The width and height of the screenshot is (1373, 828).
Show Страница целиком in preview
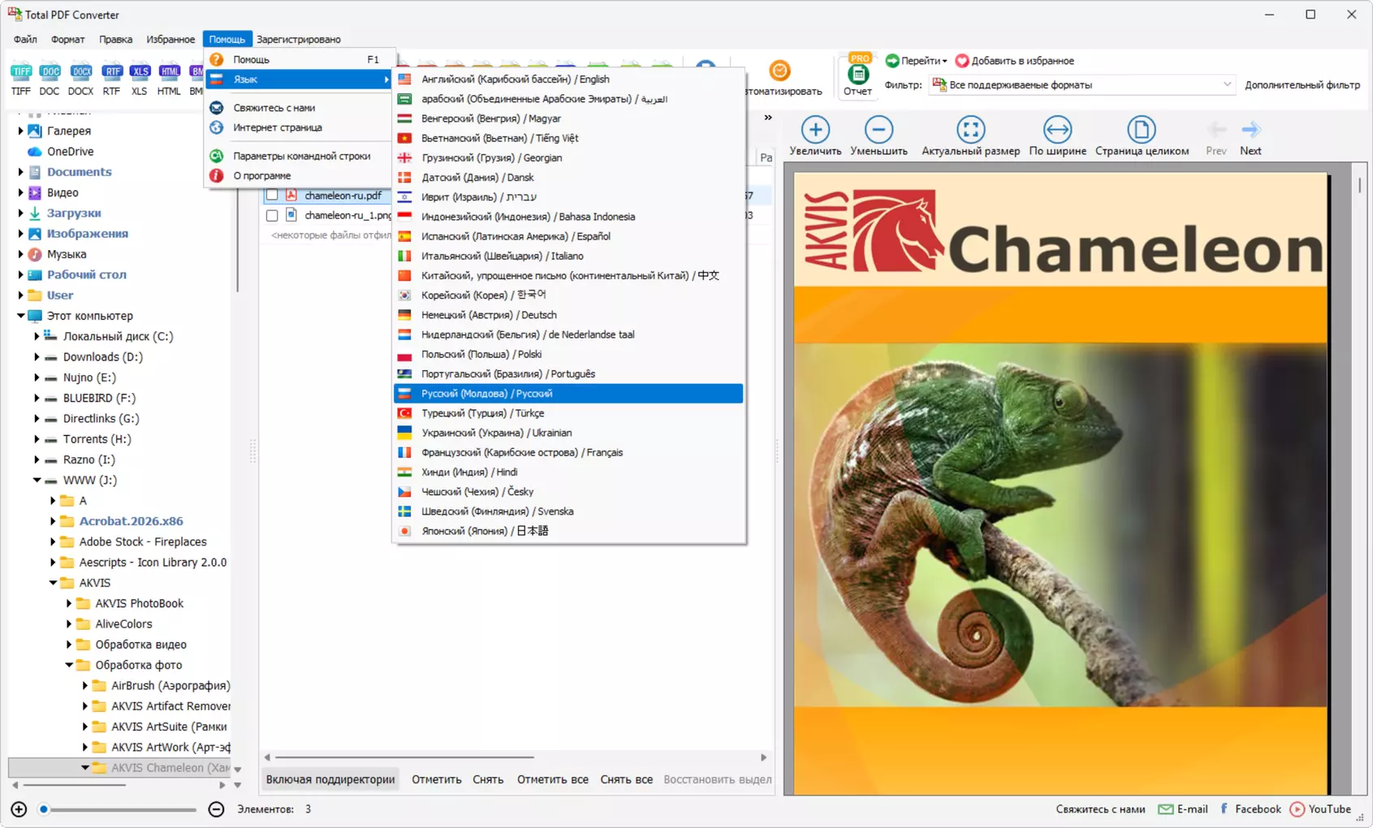(x=1142, y=136)
